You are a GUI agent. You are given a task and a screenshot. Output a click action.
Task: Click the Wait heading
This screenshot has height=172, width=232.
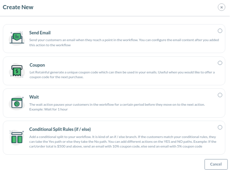(x=34, y=97)
